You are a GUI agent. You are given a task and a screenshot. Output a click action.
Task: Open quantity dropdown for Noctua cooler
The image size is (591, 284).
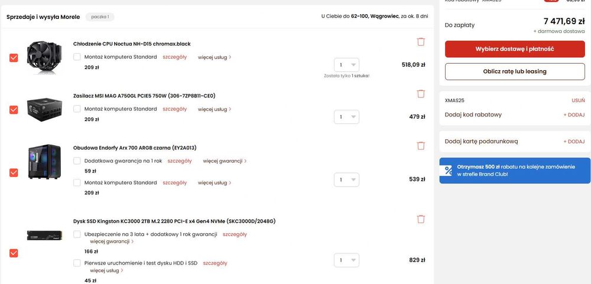346,65
